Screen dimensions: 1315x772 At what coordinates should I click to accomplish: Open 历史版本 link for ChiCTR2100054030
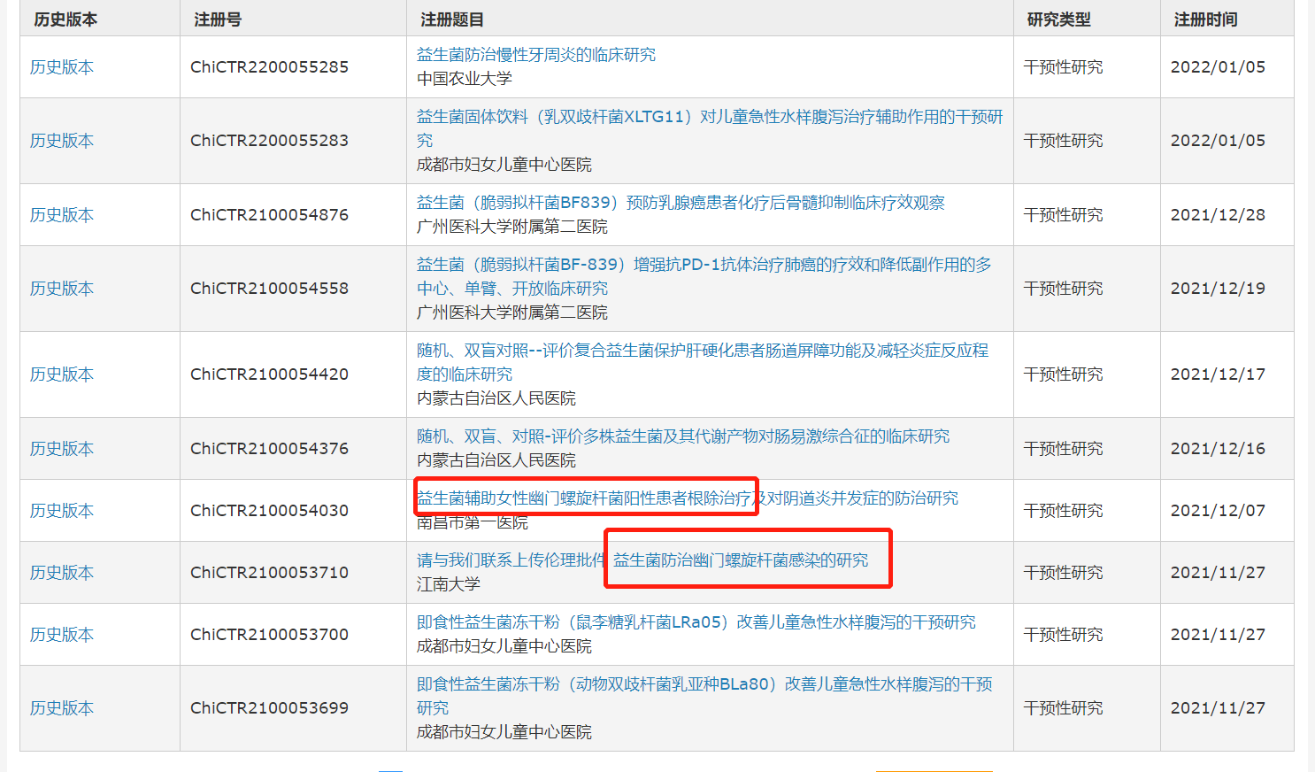click(x=62, y=511)
